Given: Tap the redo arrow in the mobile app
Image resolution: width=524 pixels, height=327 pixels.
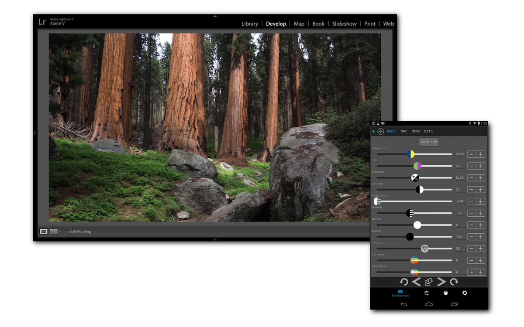Looking at the screenshot, I should coord(454,282).
